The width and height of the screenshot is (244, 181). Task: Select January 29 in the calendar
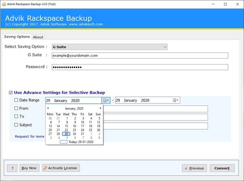point(66,134)
